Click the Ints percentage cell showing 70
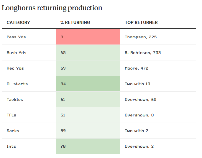Screen dimensions: 202x158 coord(88,147)
